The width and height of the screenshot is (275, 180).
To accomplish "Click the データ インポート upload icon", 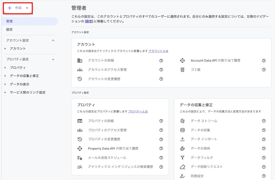I will tap(182, 139).
